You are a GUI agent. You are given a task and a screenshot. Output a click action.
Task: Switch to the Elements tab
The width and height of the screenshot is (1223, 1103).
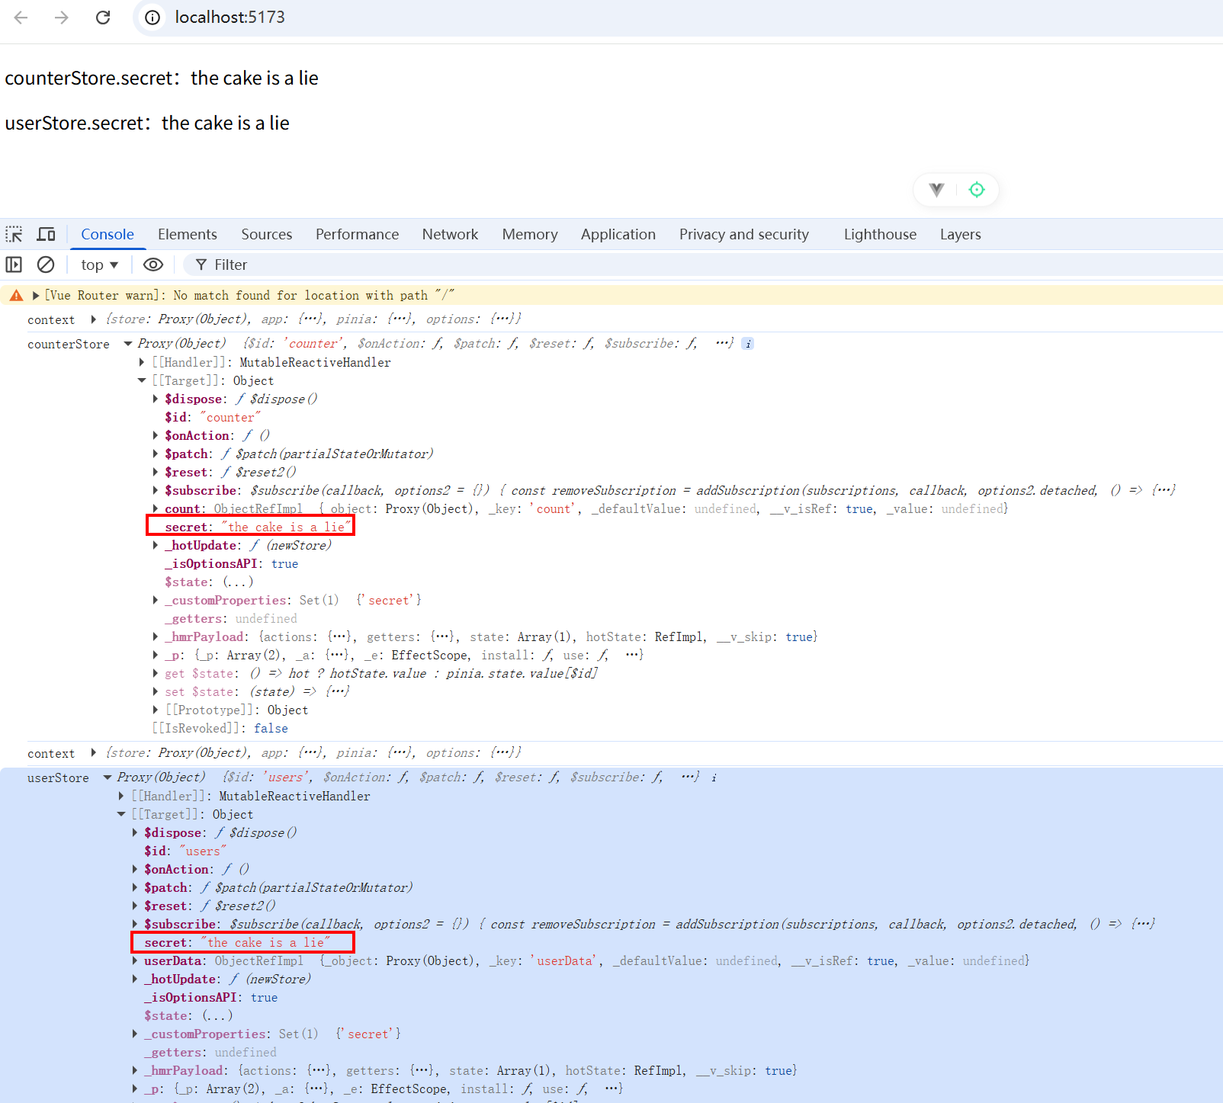[x=188, y=234]
